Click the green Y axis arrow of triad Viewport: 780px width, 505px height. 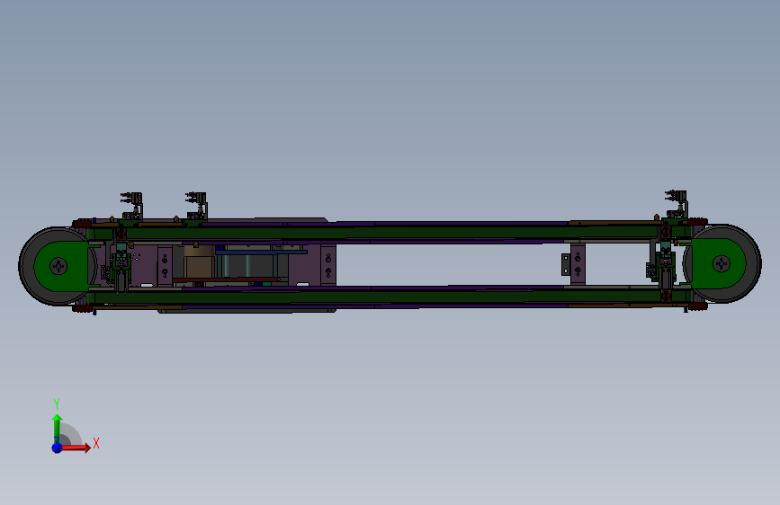pyautogui.click(x=57, y=429)
